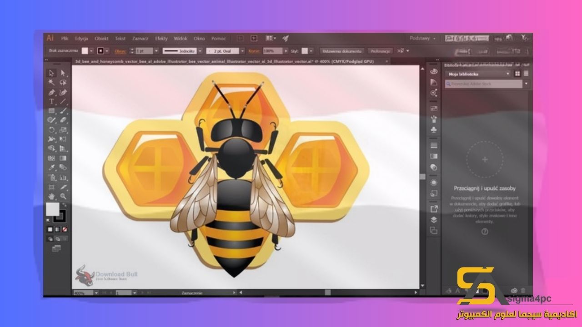
Task: Open the Widok menu
Action: click(x=181, y=39)
